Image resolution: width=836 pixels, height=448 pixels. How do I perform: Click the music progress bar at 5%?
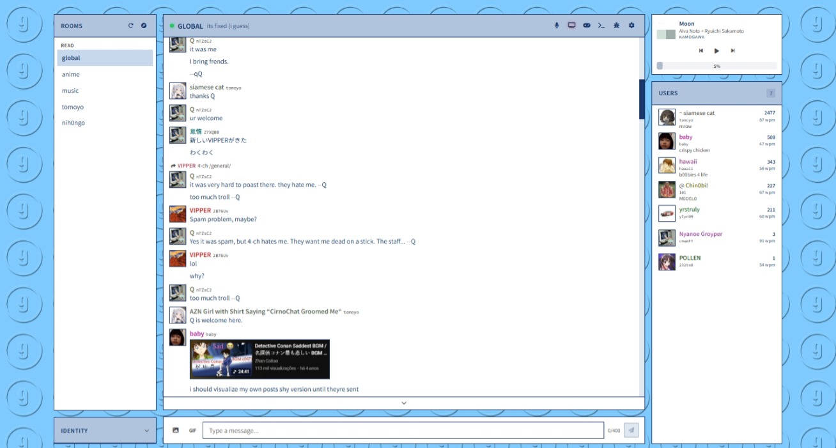point(716,66)
